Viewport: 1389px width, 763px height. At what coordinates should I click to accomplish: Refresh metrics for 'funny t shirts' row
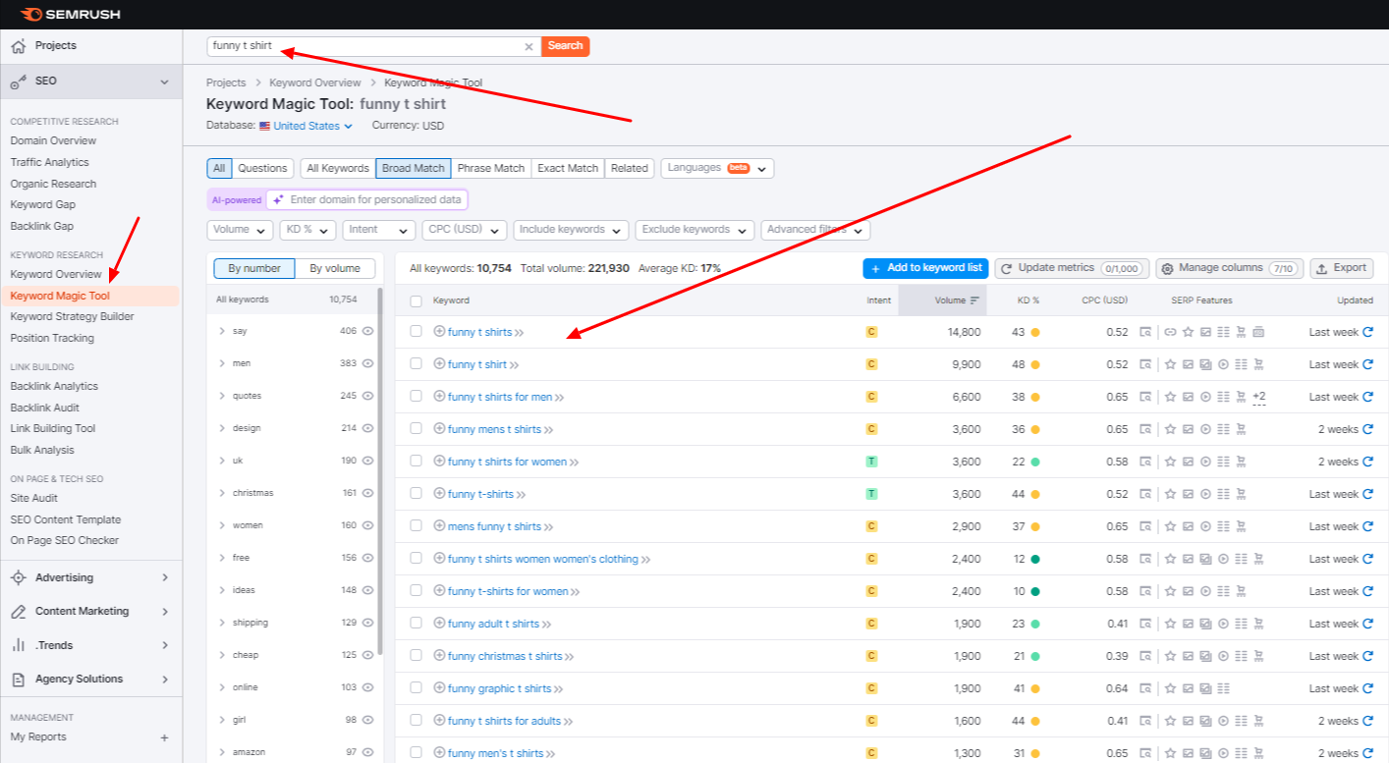pyautogui.click(x=1368, y=332)
